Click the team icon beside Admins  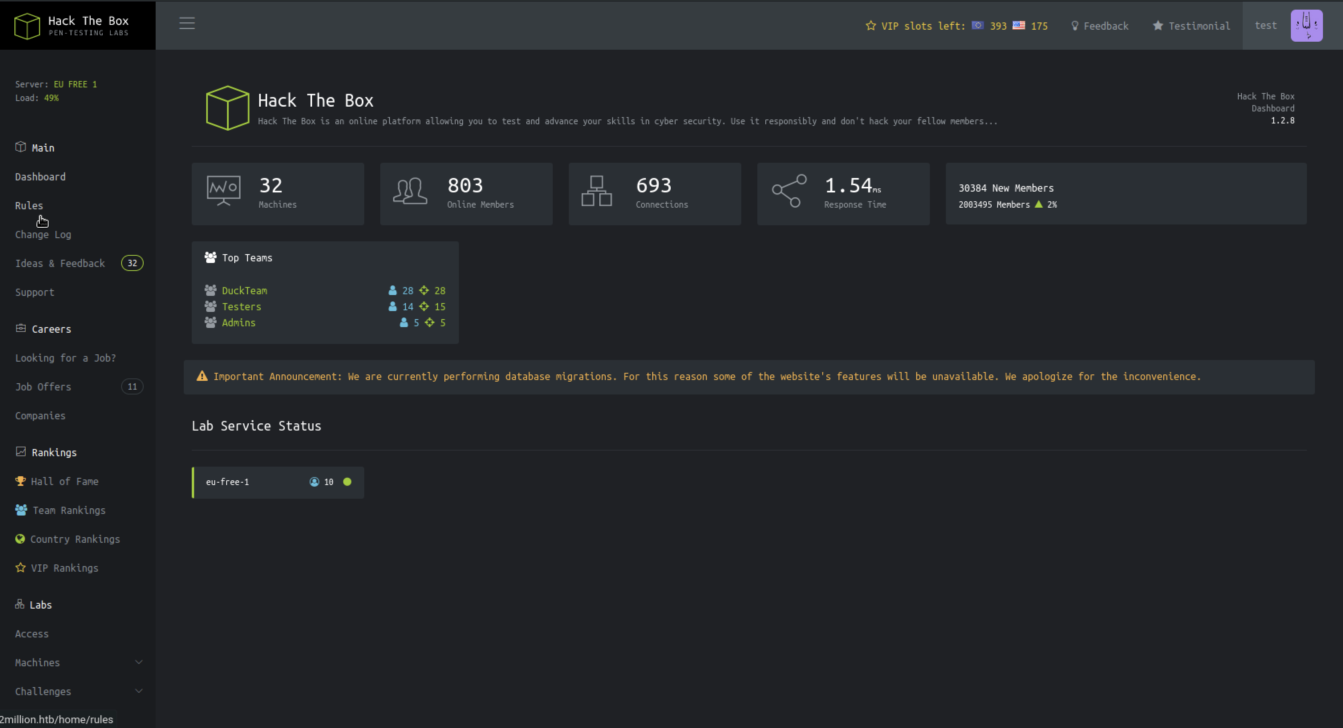[x=211, y=323]
